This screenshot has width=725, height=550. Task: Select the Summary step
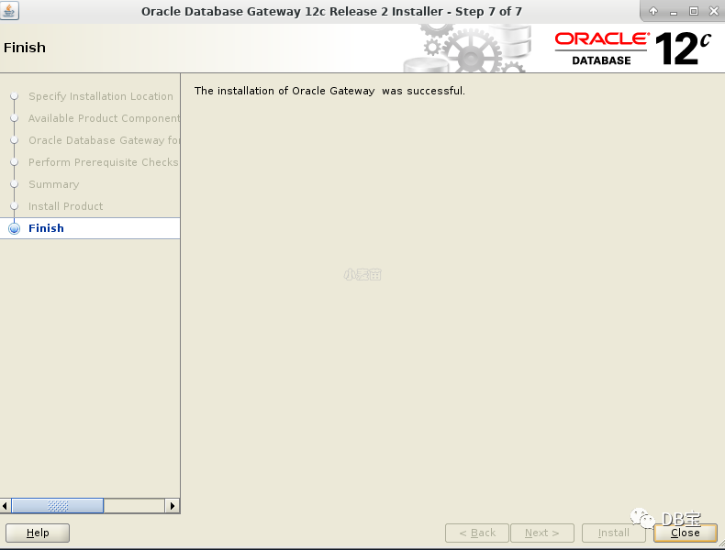(x=53, y=184)
